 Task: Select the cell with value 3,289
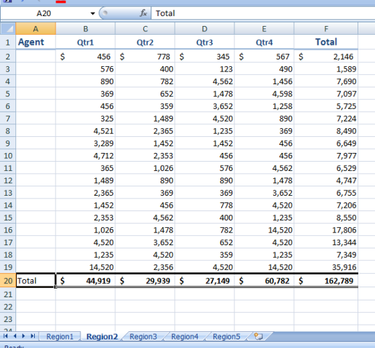(86, 144)
